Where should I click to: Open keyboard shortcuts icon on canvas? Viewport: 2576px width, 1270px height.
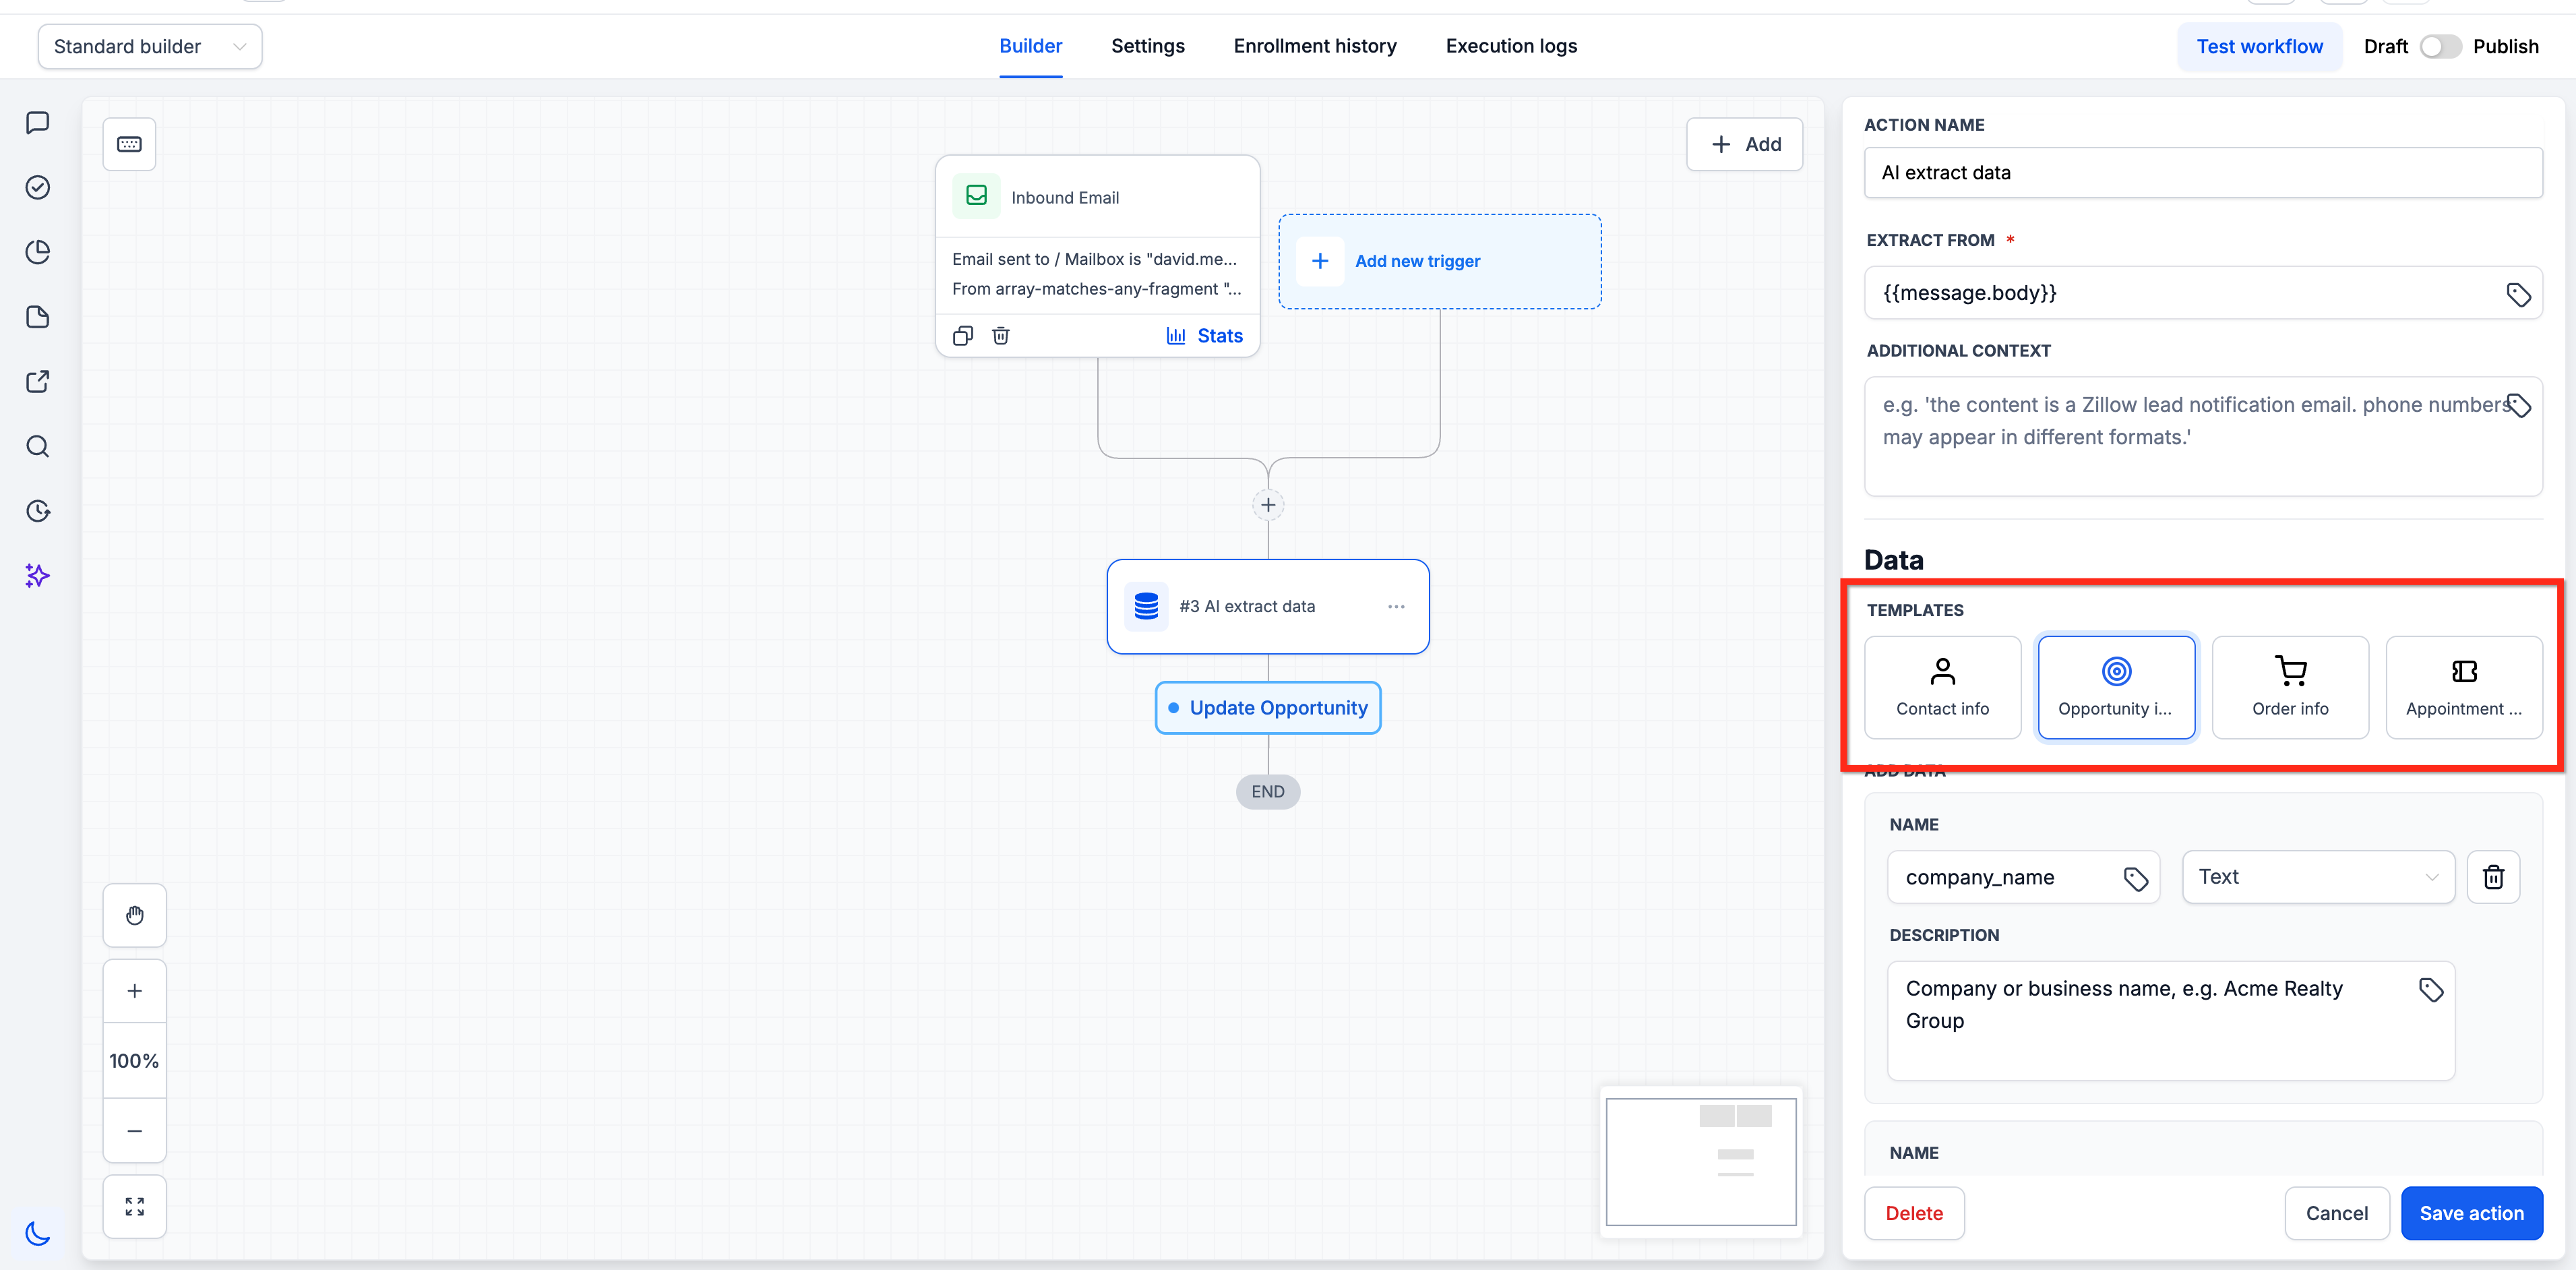(x=130, y=144)
